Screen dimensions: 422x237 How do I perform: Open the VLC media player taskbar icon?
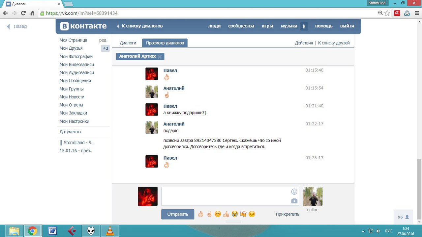(x=109, y=231)
